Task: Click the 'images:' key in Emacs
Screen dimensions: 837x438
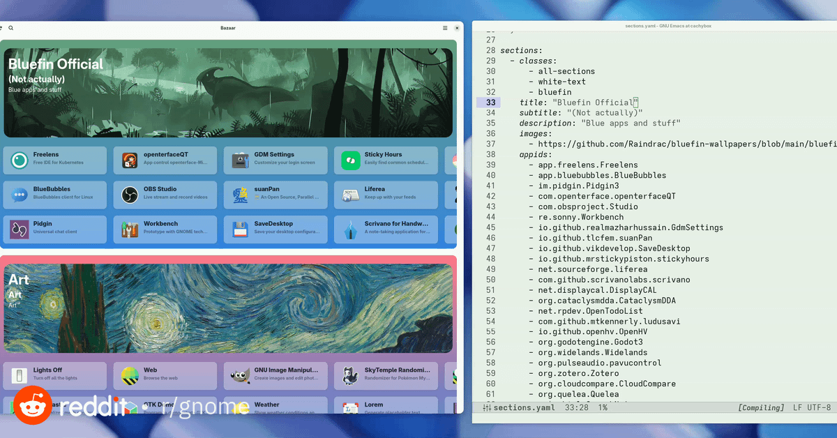Action: (x=536, y=134)
